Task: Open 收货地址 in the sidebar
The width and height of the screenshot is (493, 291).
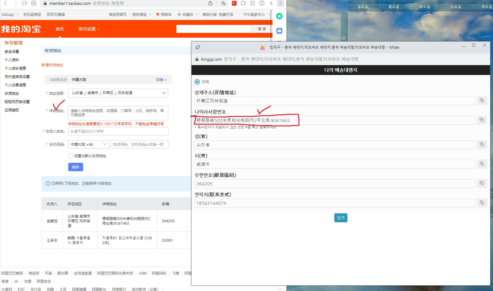Action: (x=12, y=94)
